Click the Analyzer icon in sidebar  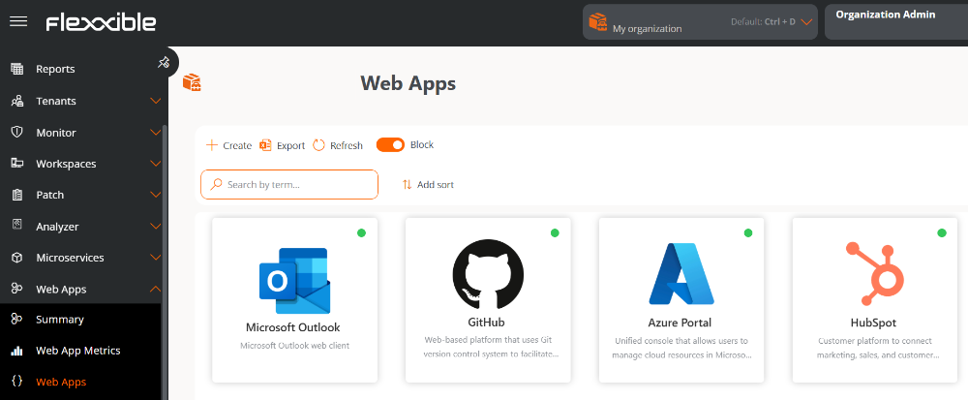point(17,226)
